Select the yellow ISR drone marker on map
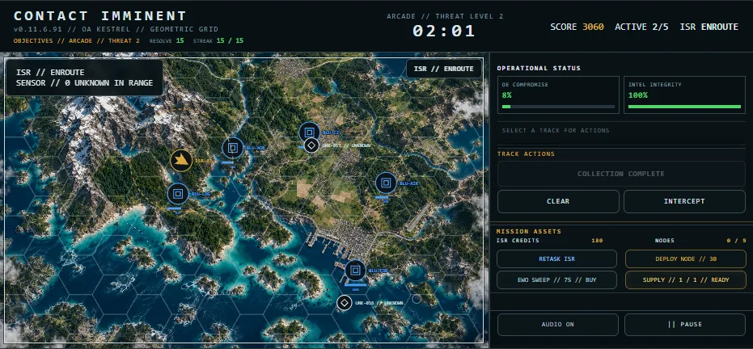Viewport: 753px width, 349px height. (x=181, y=160)
